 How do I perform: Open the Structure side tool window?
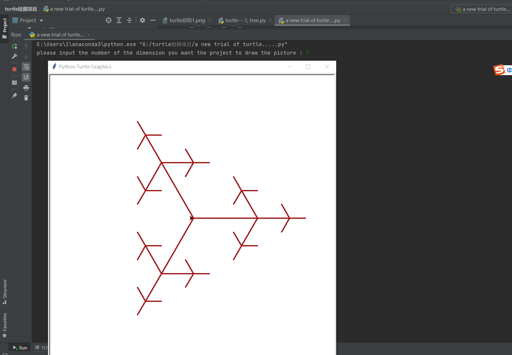[x=5, y=291]
